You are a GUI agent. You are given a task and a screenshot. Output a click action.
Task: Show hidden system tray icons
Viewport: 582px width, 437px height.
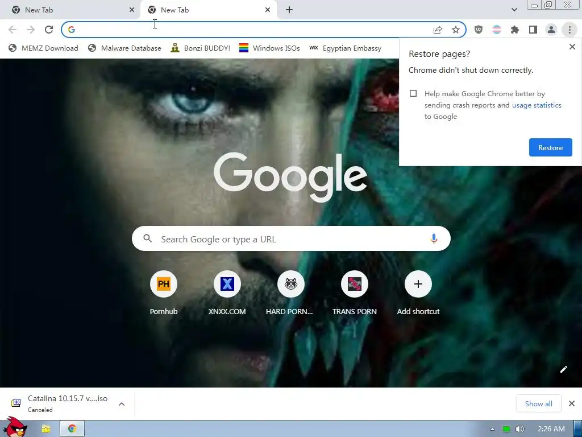pos(492,429)
